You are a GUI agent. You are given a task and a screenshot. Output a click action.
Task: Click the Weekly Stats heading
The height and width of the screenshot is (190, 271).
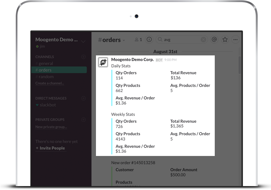(123, 114)
